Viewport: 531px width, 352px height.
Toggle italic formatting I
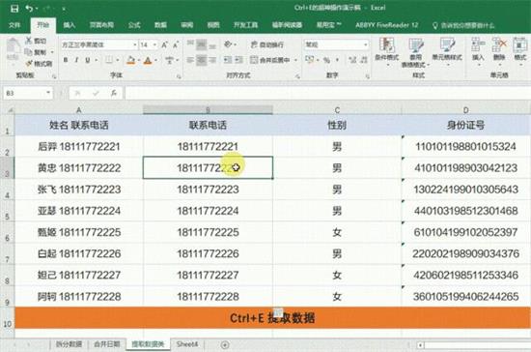point(76,60)
